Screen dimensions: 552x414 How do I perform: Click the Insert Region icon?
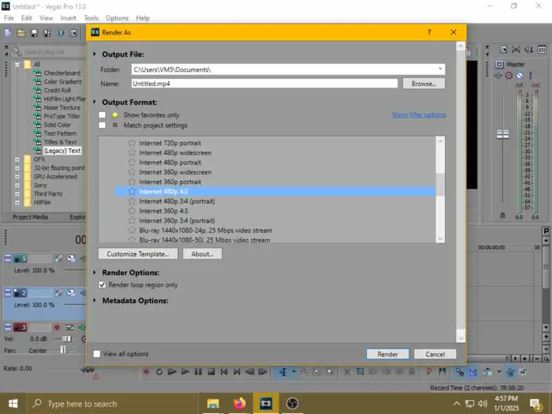click(442, 372)
